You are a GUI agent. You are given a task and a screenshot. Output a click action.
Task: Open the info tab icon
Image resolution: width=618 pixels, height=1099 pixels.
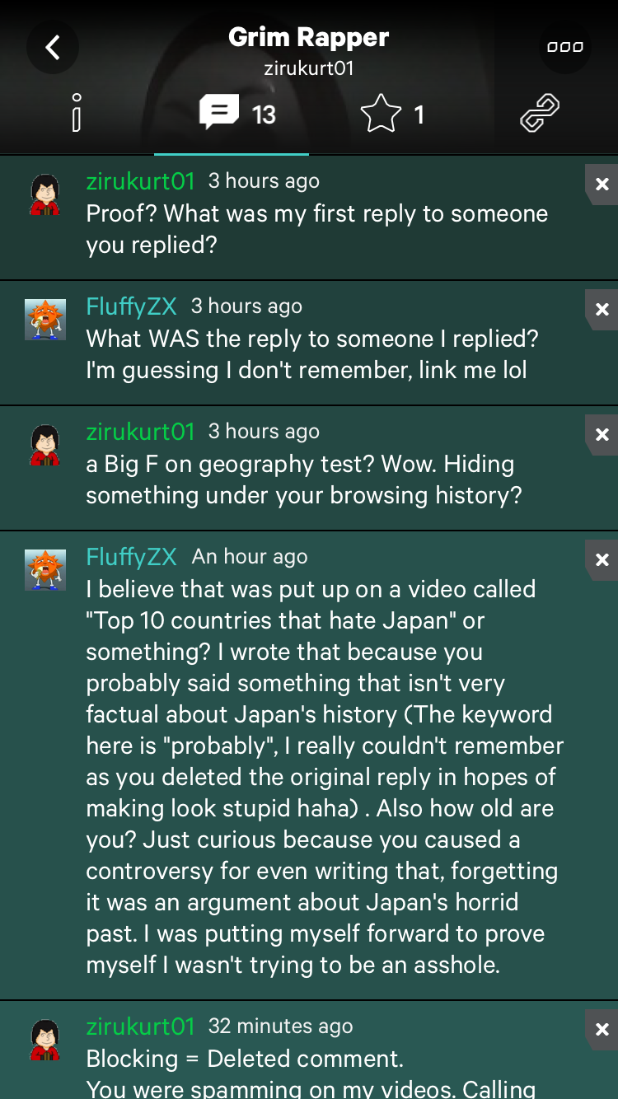click(77, 113)
